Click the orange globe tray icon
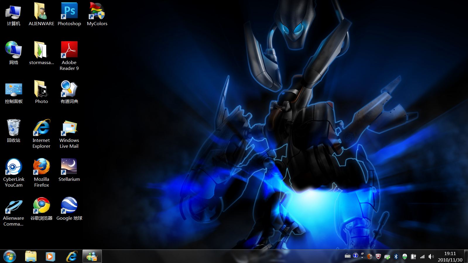The width and height of the screenshot is (468, 263). (x=370, y=257)
